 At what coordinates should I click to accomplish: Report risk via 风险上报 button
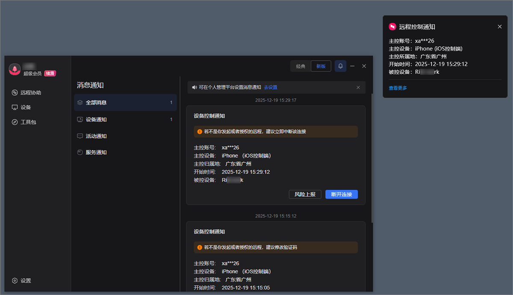pyautogui.click(x=305, y=194)
